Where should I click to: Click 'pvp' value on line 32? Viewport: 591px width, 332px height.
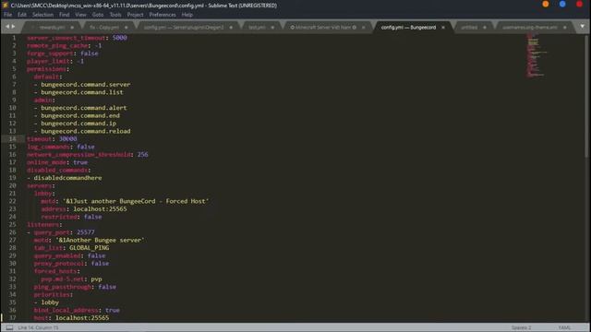96,279
